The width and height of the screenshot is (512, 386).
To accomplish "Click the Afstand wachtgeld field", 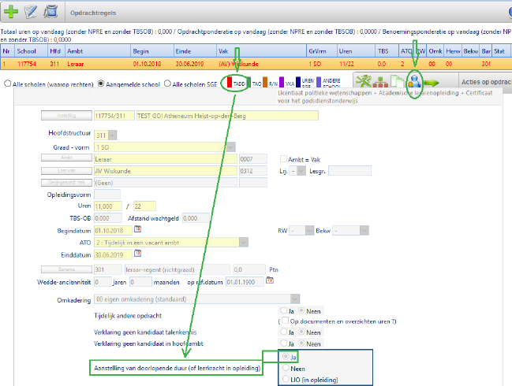I will (x=196, y=217).
